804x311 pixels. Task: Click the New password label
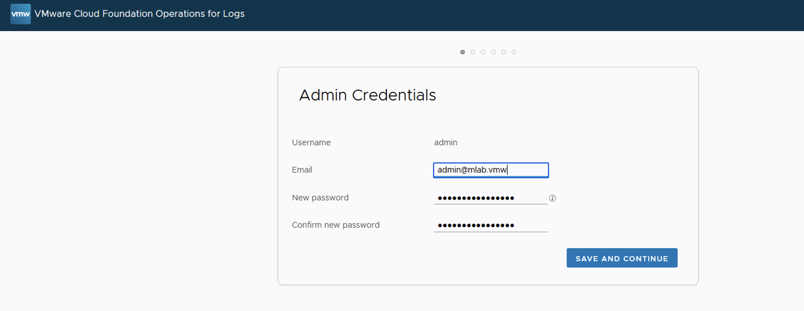pyautogui.click(x=320, y=198)
